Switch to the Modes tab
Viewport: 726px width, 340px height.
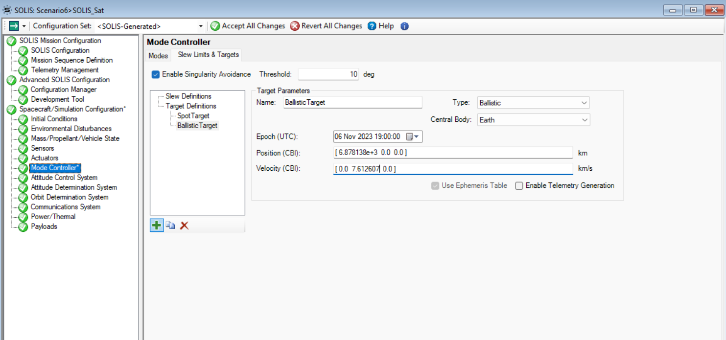[157, 55]
